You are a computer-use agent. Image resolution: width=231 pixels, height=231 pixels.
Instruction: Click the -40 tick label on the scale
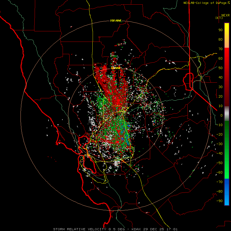pos(219,153)
